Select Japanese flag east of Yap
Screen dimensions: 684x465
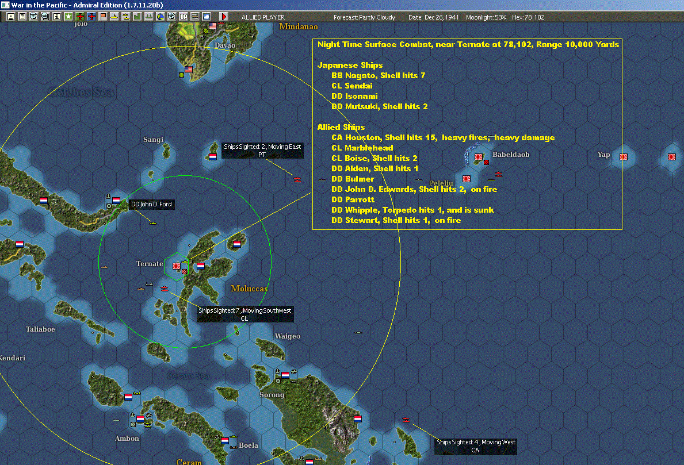(x=672, y=157)
